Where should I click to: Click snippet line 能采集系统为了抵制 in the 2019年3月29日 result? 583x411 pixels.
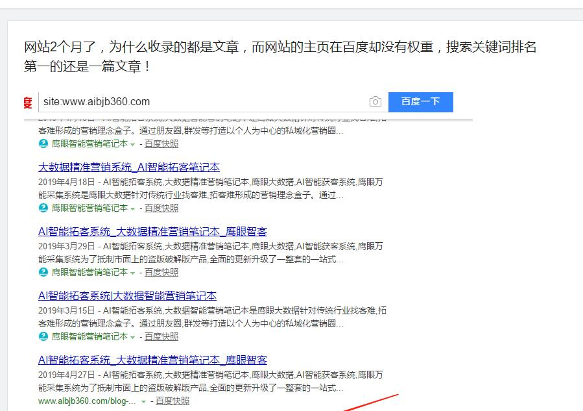(191, 260)
